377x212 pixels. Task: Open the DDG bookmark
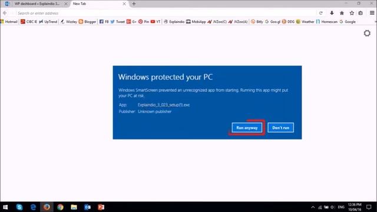(x=288, y=22)
